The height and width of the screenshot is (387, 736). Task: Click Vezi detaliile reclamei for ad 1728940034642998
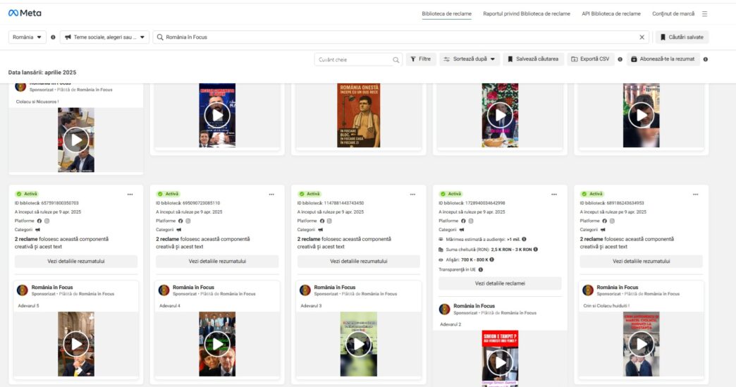500,283
